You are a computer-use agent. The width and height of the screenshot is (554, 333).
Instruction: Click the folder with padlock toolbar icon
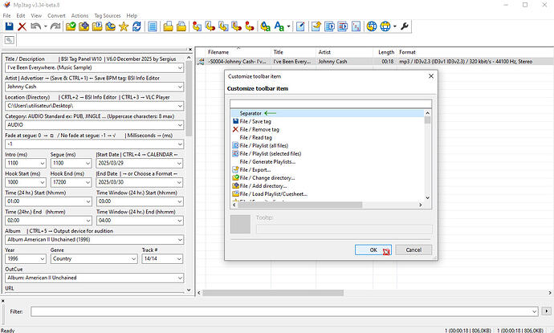click(181, 26)
